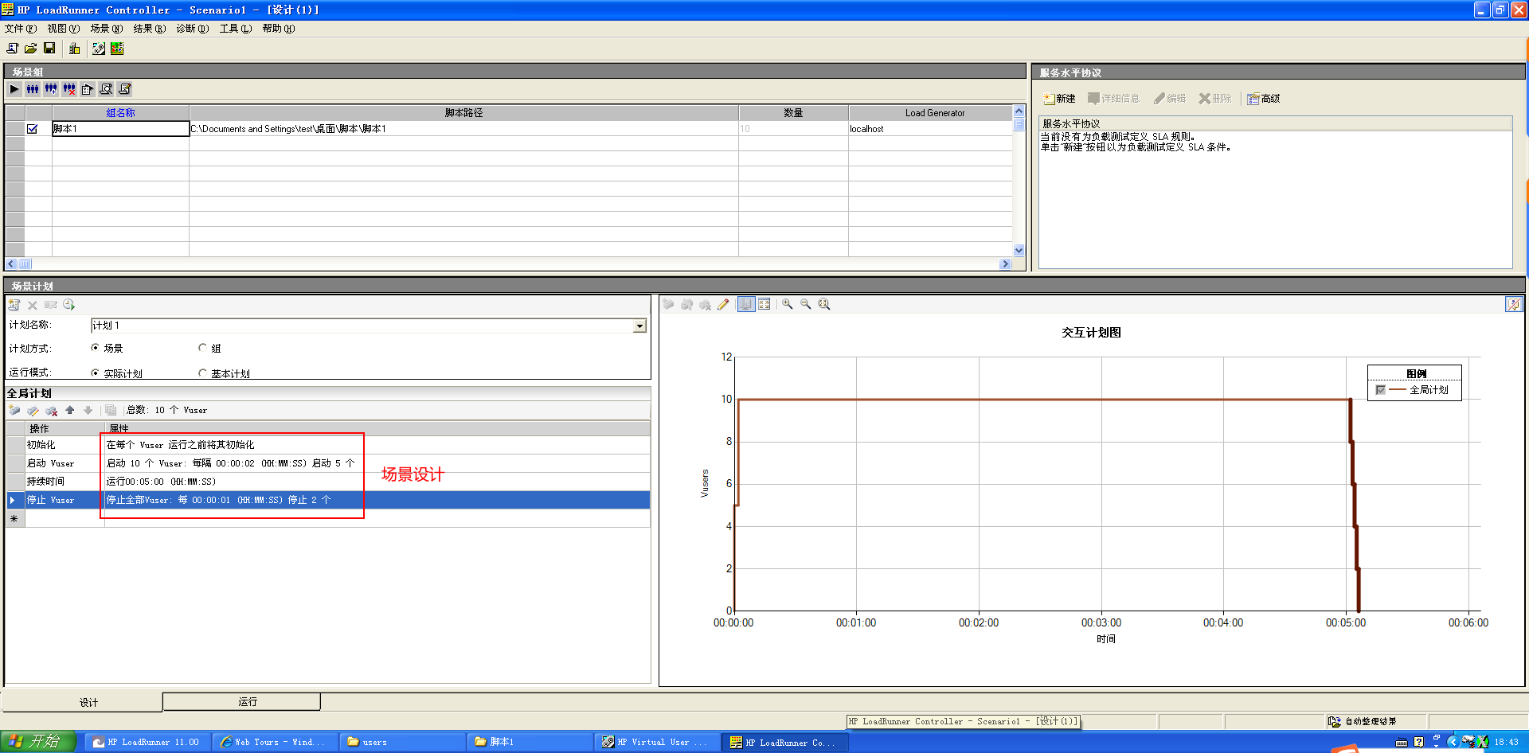Toggle the 全局计划 legend checkbox
The image size is (1529, 753).
(1381, 390)
